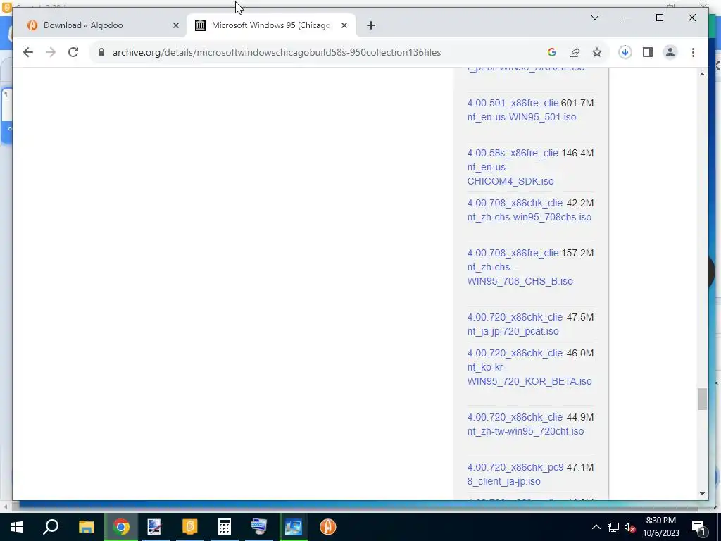Screen dimensions: 721x541
Task: Download WIN95_708_CHS_B.iso file
Action: pyautogui.click(x=520, y=267)
